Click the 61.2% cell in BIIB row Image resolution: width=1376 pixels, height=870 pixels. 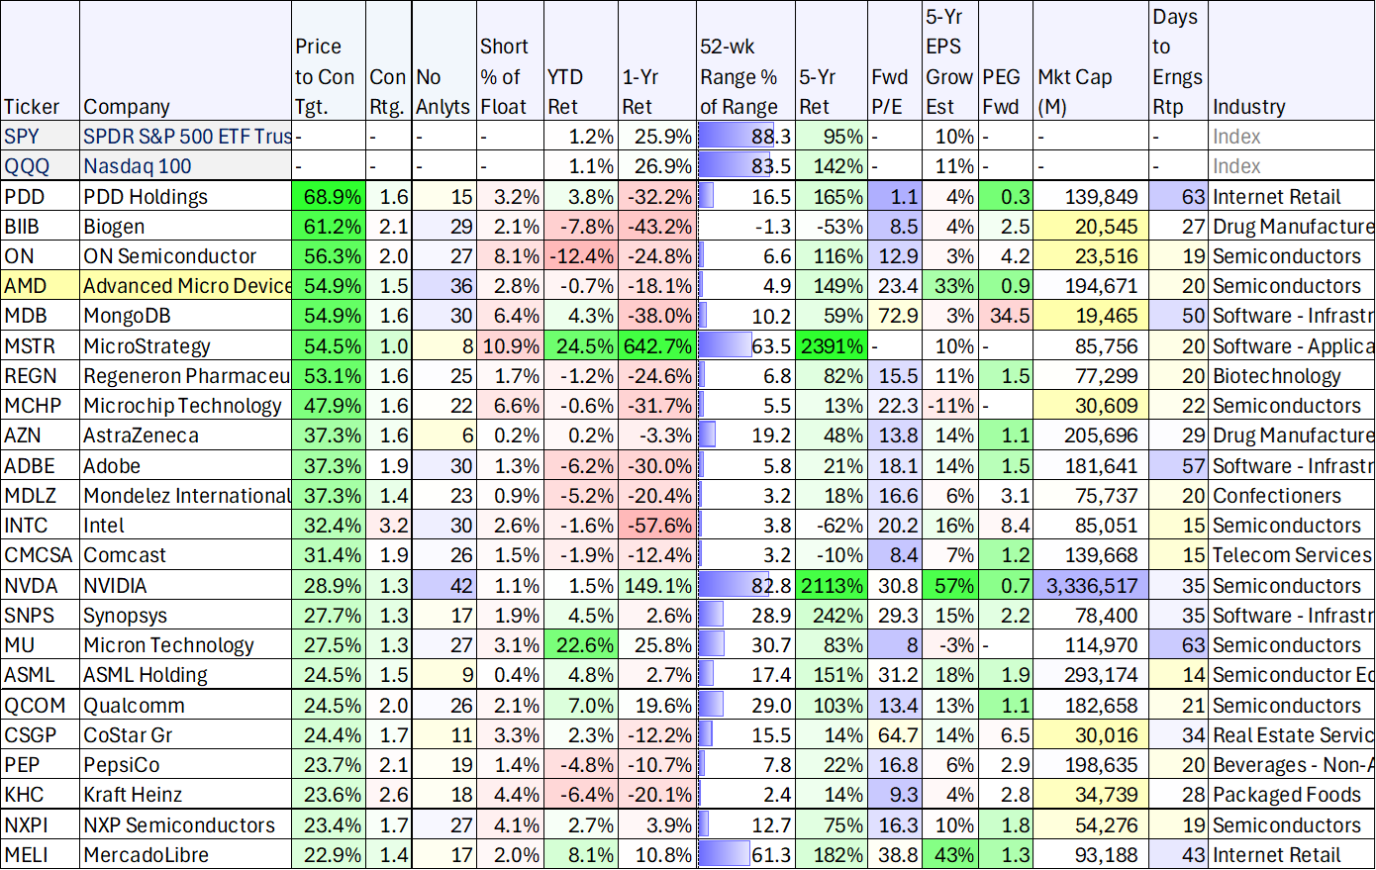point(329,227)
